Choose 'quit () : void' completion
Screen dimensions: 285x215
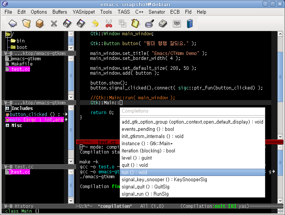pos(192,165)
